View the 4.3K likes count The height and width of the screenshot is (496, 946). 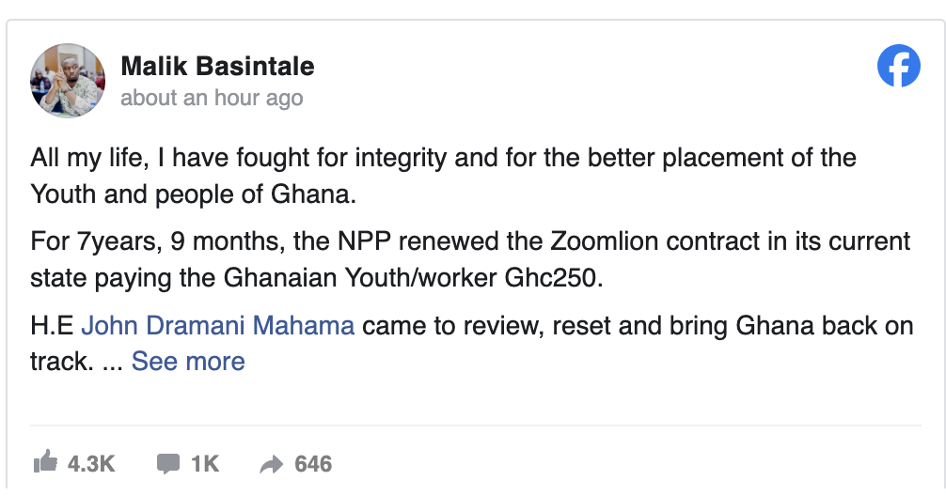click(x=91, y=464)
